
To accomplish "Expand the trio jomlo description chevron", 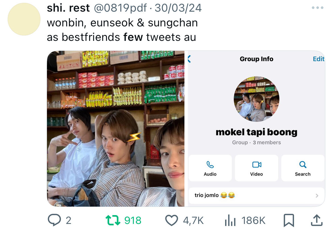I will tap(317, 196).
